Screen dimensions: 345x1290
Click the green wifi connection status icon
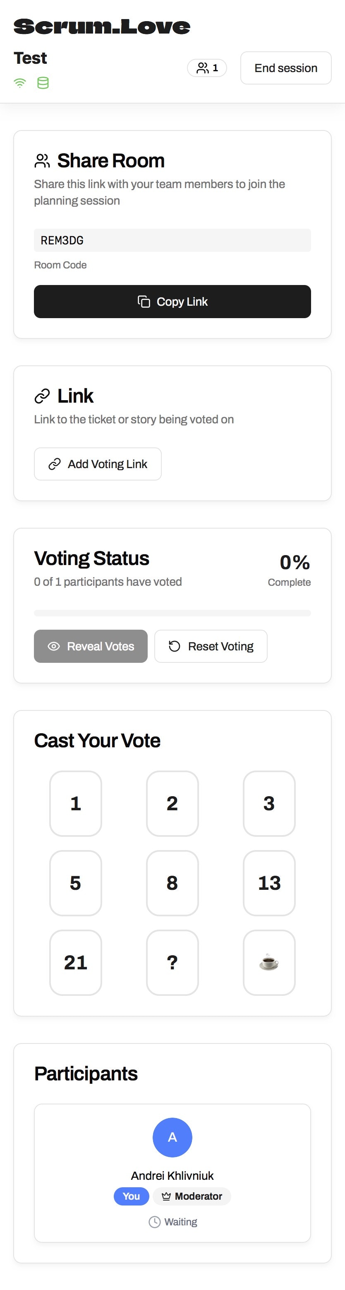20,83
